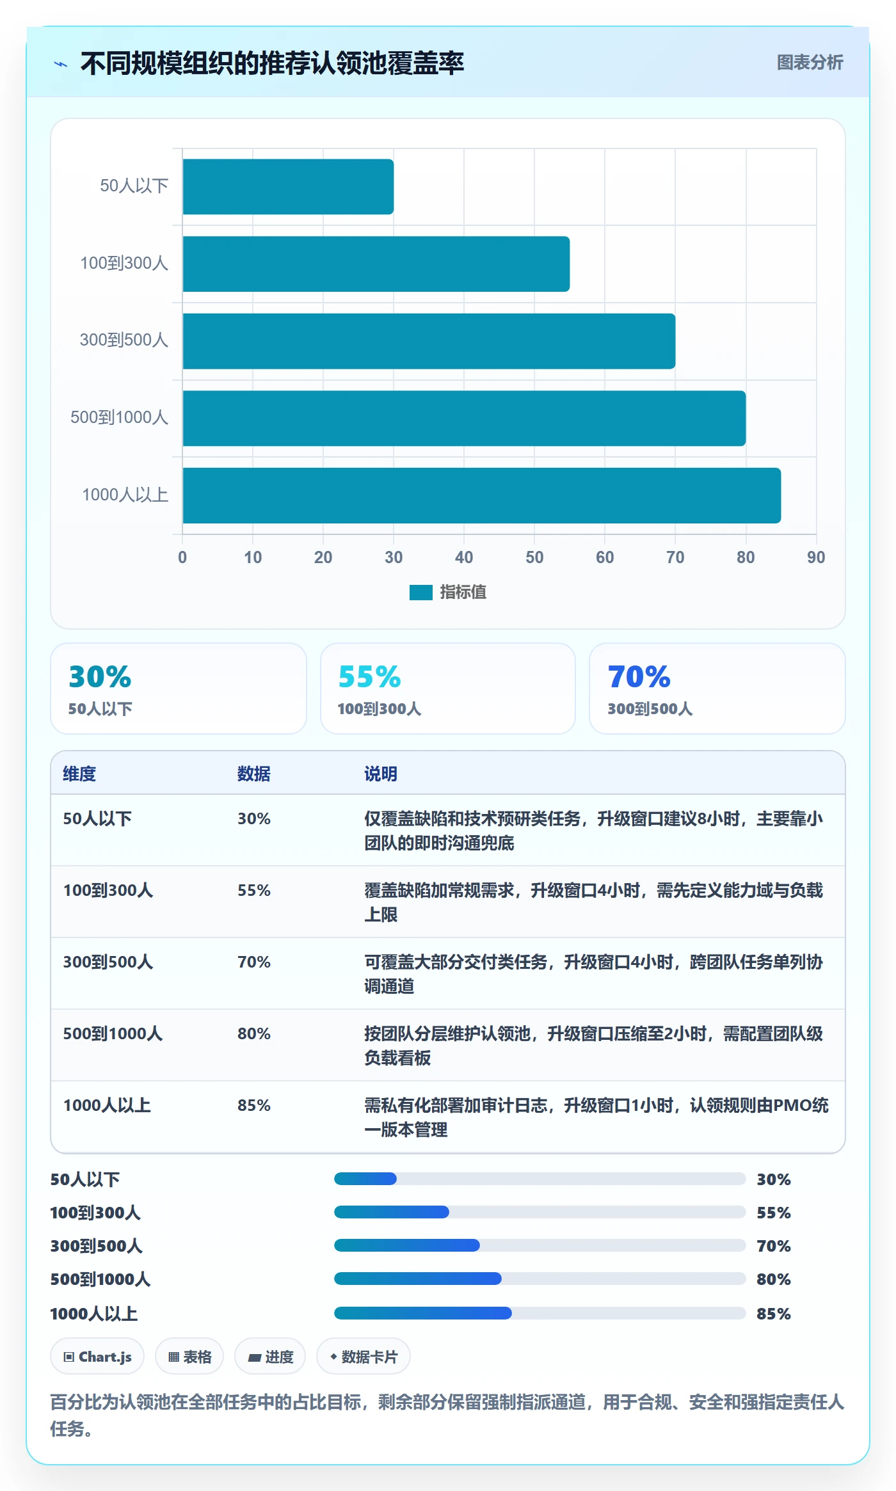Toggle the 指标值 legend color box
Screen dimensions: 896x1491
click(420, 593)
